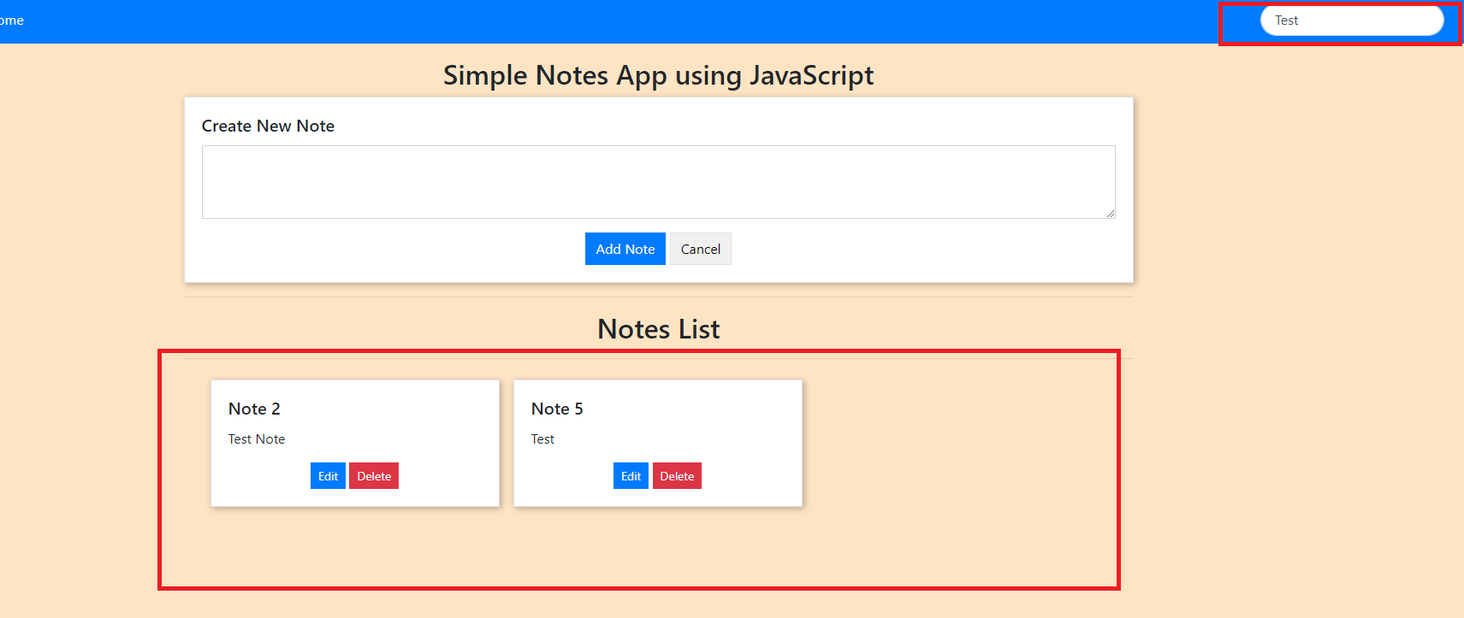Click the 'Test' body text in Note 5
This screenshot has height=618, width=1464.
[x=542, y=439]
